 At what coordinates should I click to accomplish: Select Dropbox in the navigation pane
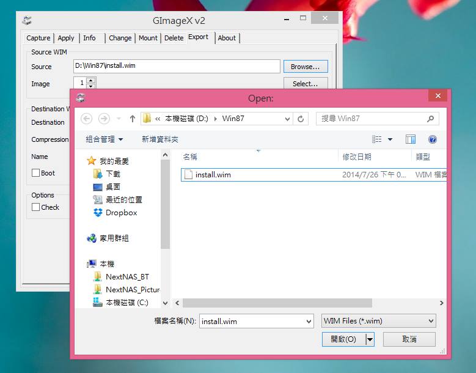115,213
